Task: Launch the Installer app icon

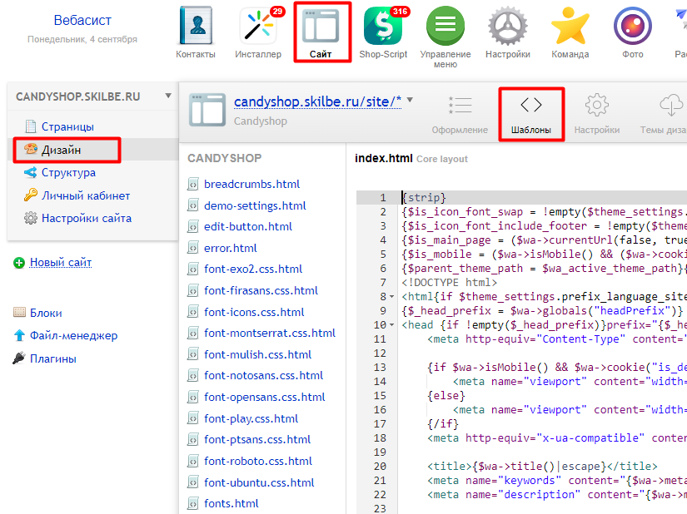Action: (257, 27)
